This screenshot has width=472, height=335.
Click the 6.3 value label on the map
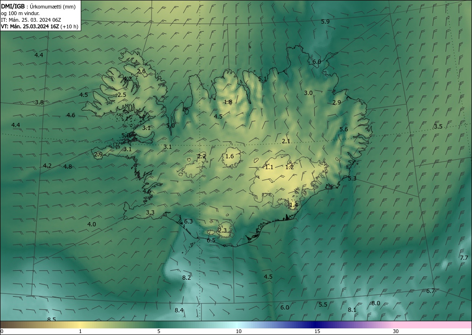tap(188, 222)
